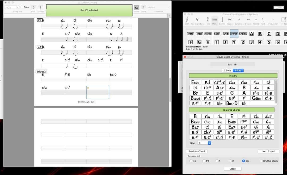Pick the End rehearsal mark
The image size is (287, 175).
tap(226, 34)
